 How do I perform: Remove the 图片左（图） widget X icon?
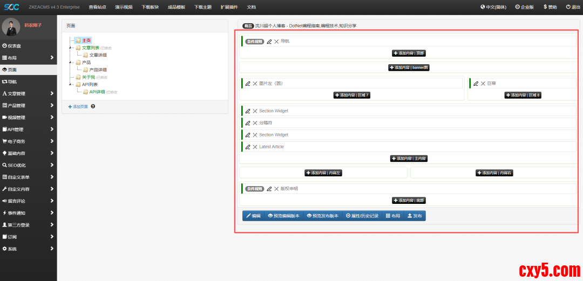coord(255,84)
